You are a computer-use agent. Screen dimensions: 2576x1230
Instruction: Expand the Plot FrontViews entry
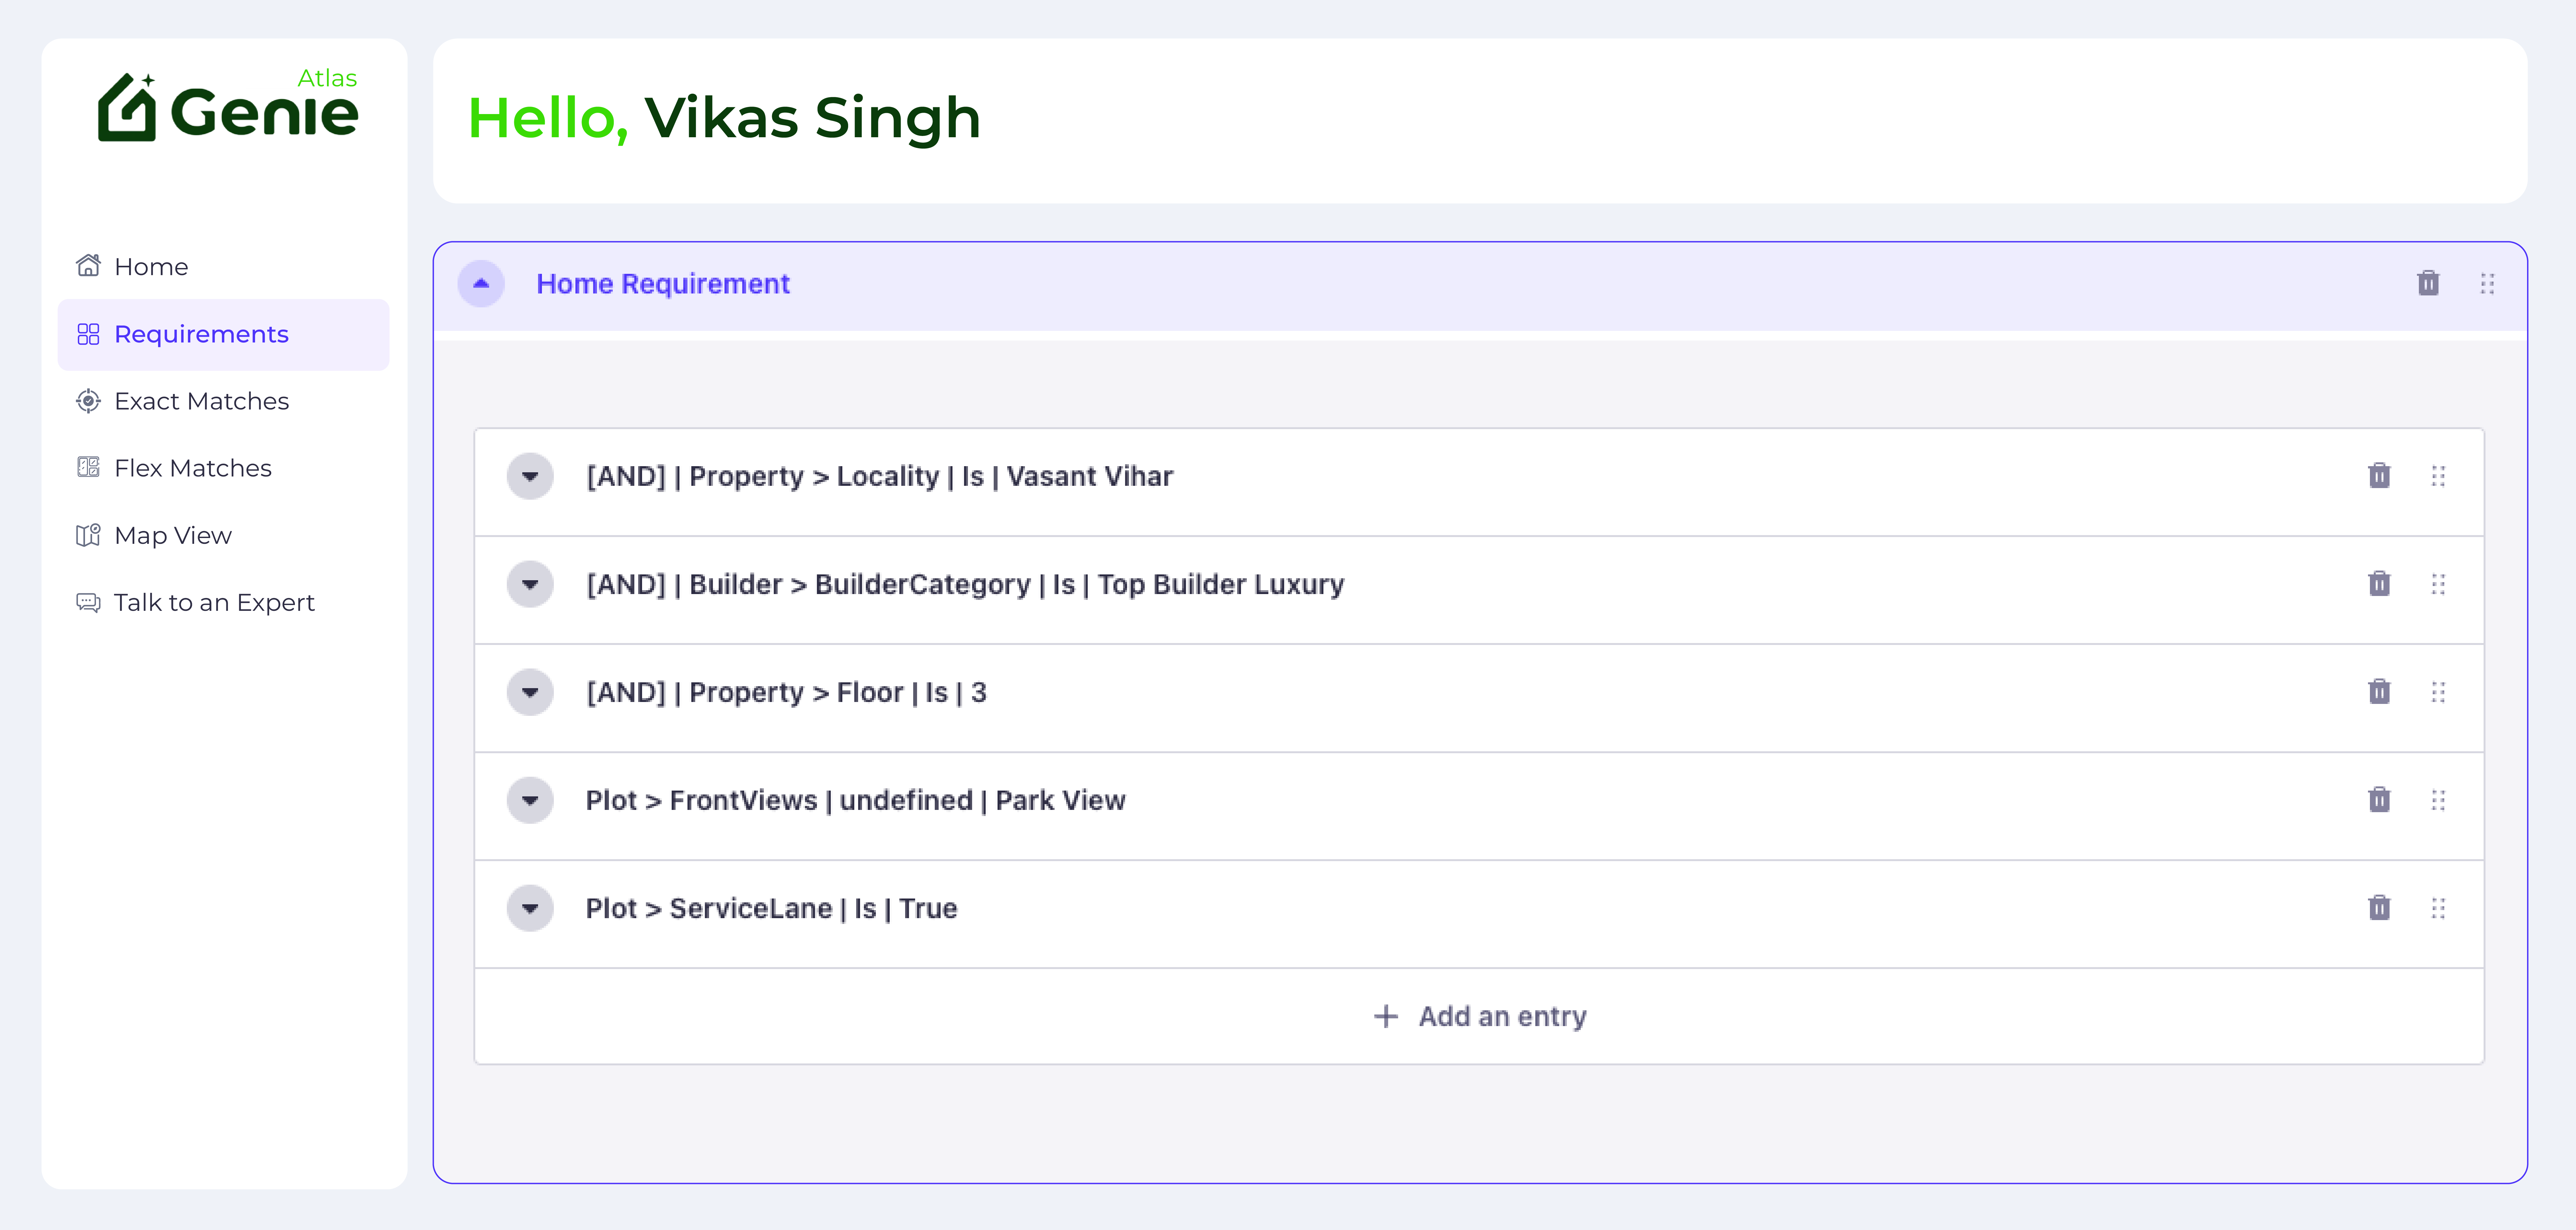coord(530,801)
